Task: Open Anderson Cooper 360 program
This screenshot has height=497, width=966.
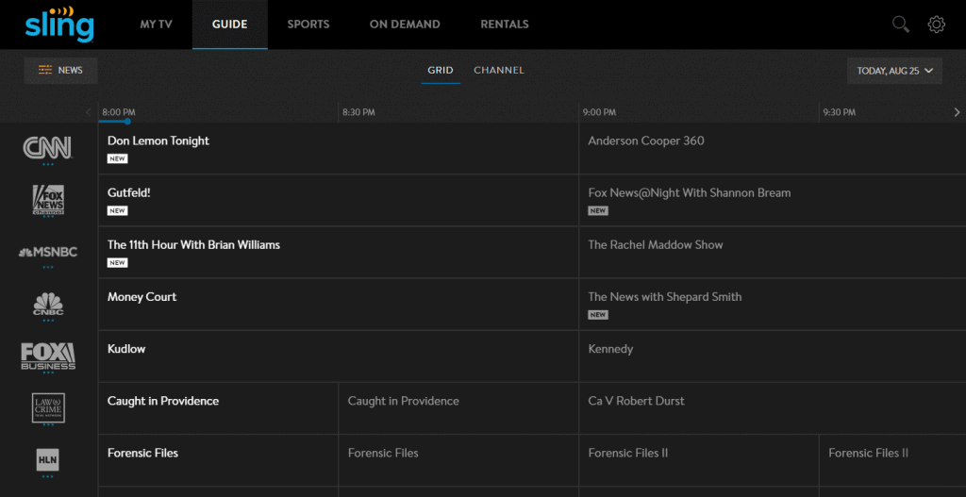Action: click(773, 148)
